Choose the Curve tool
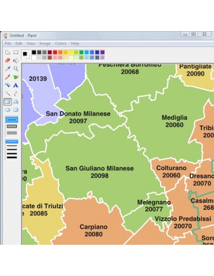The width and height of the screenshot is (214, 276). coord(16,94)
